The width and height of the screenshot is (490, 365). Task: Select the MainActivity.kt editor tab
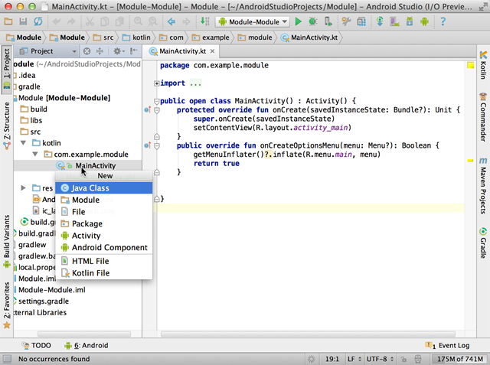181,51
